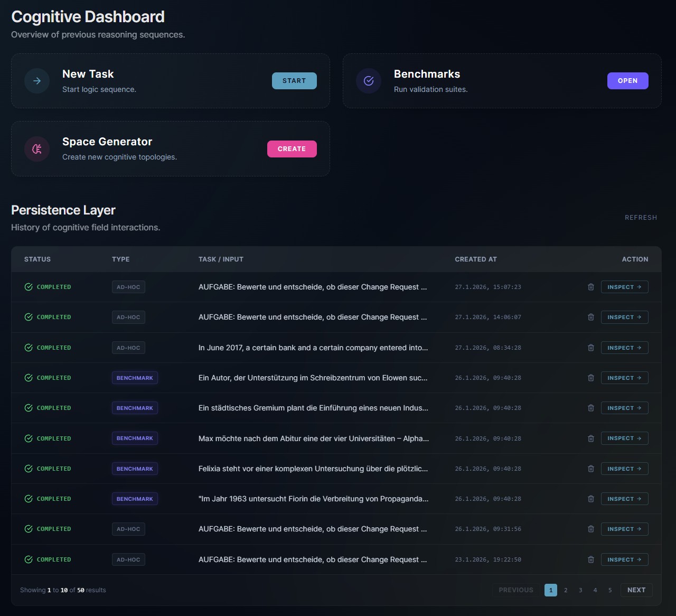Inspect the Ein städtisches Gremium benchmark task
676x616 pixels.
[624, 408]
